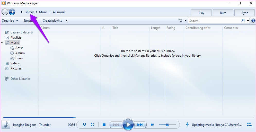Open the View options icon
Image resolution: width=256 pixels, height=132 pixels.
[180, 20]
